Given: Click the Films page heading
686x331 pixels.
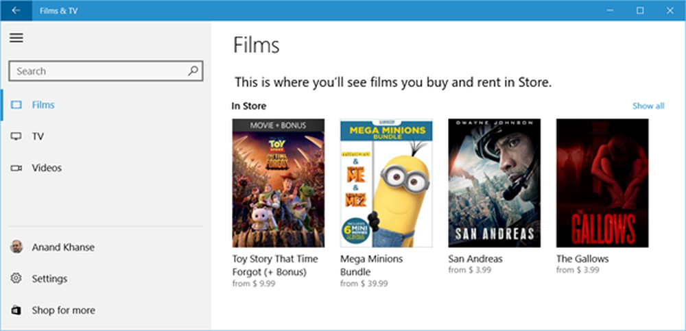Looking at the screenshot, I should (x=257, y=45).
